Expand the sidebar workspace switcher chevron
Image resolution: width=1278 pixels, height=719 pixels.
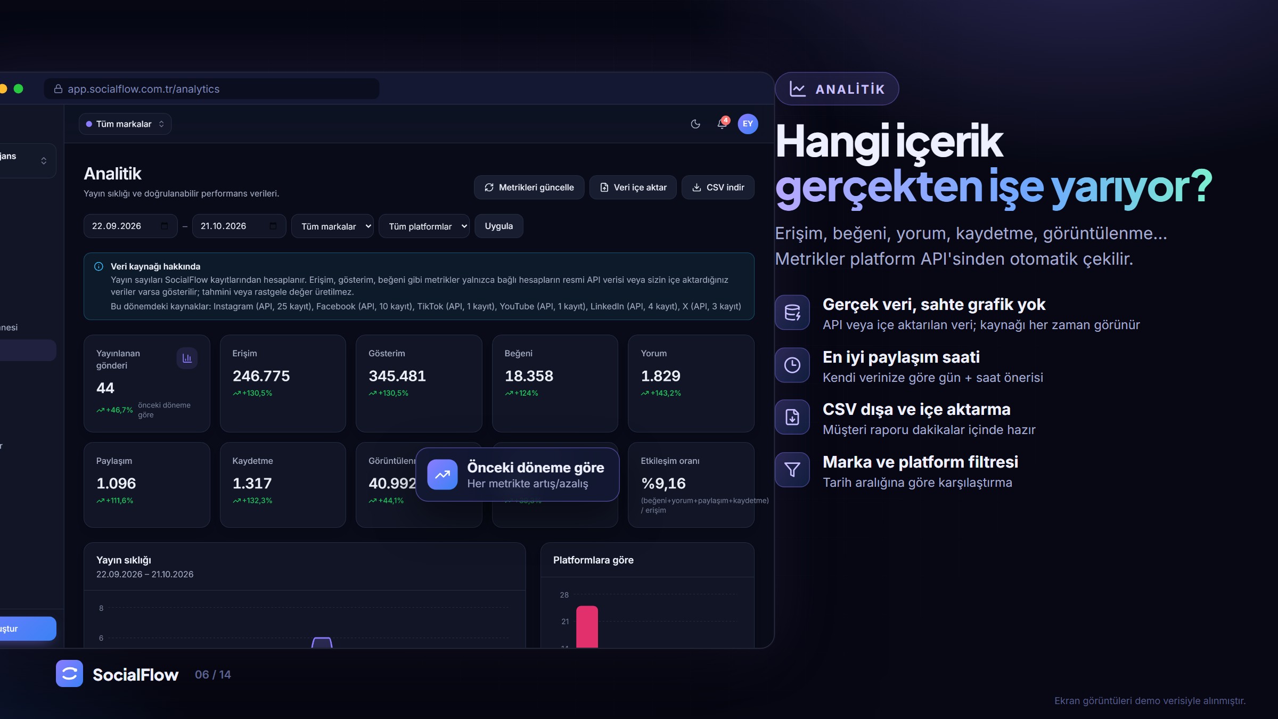[x=44, y=161]
